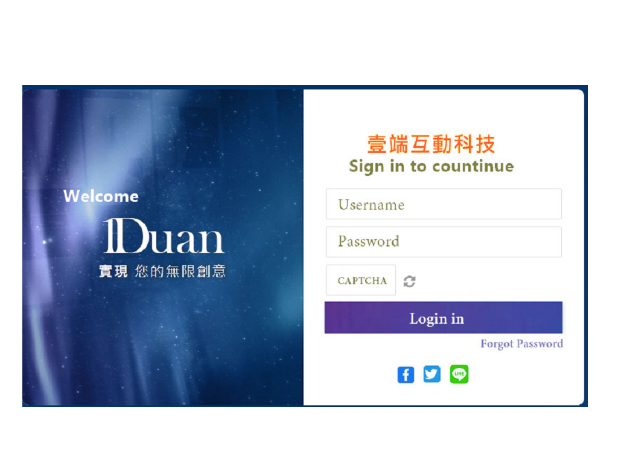Sign in with the green LINE icon
Image resolution: width=618 pixels, height=464 pixels.
coord(459,374)
